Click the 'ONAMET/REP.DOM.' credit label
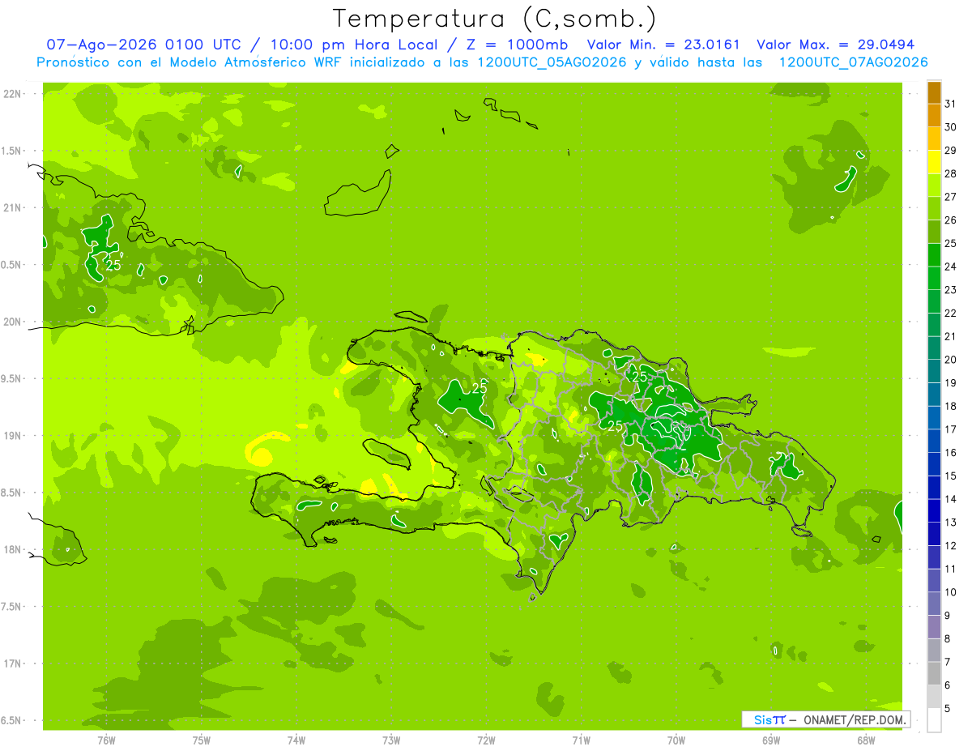Viewport: 972px width, 751px height. tap(855, 719)
